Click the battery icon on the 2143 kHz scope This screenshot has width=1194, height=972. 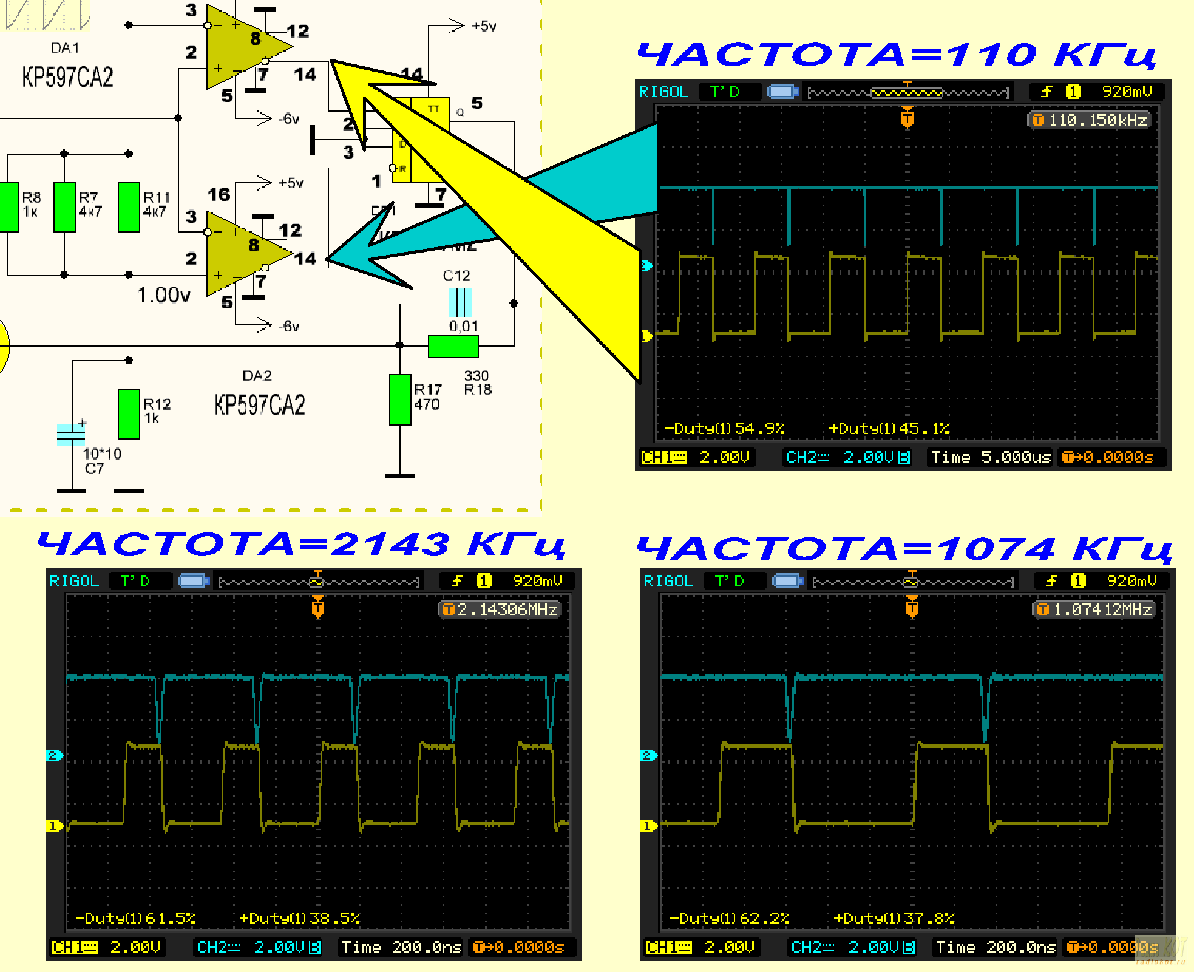point(194,581)
